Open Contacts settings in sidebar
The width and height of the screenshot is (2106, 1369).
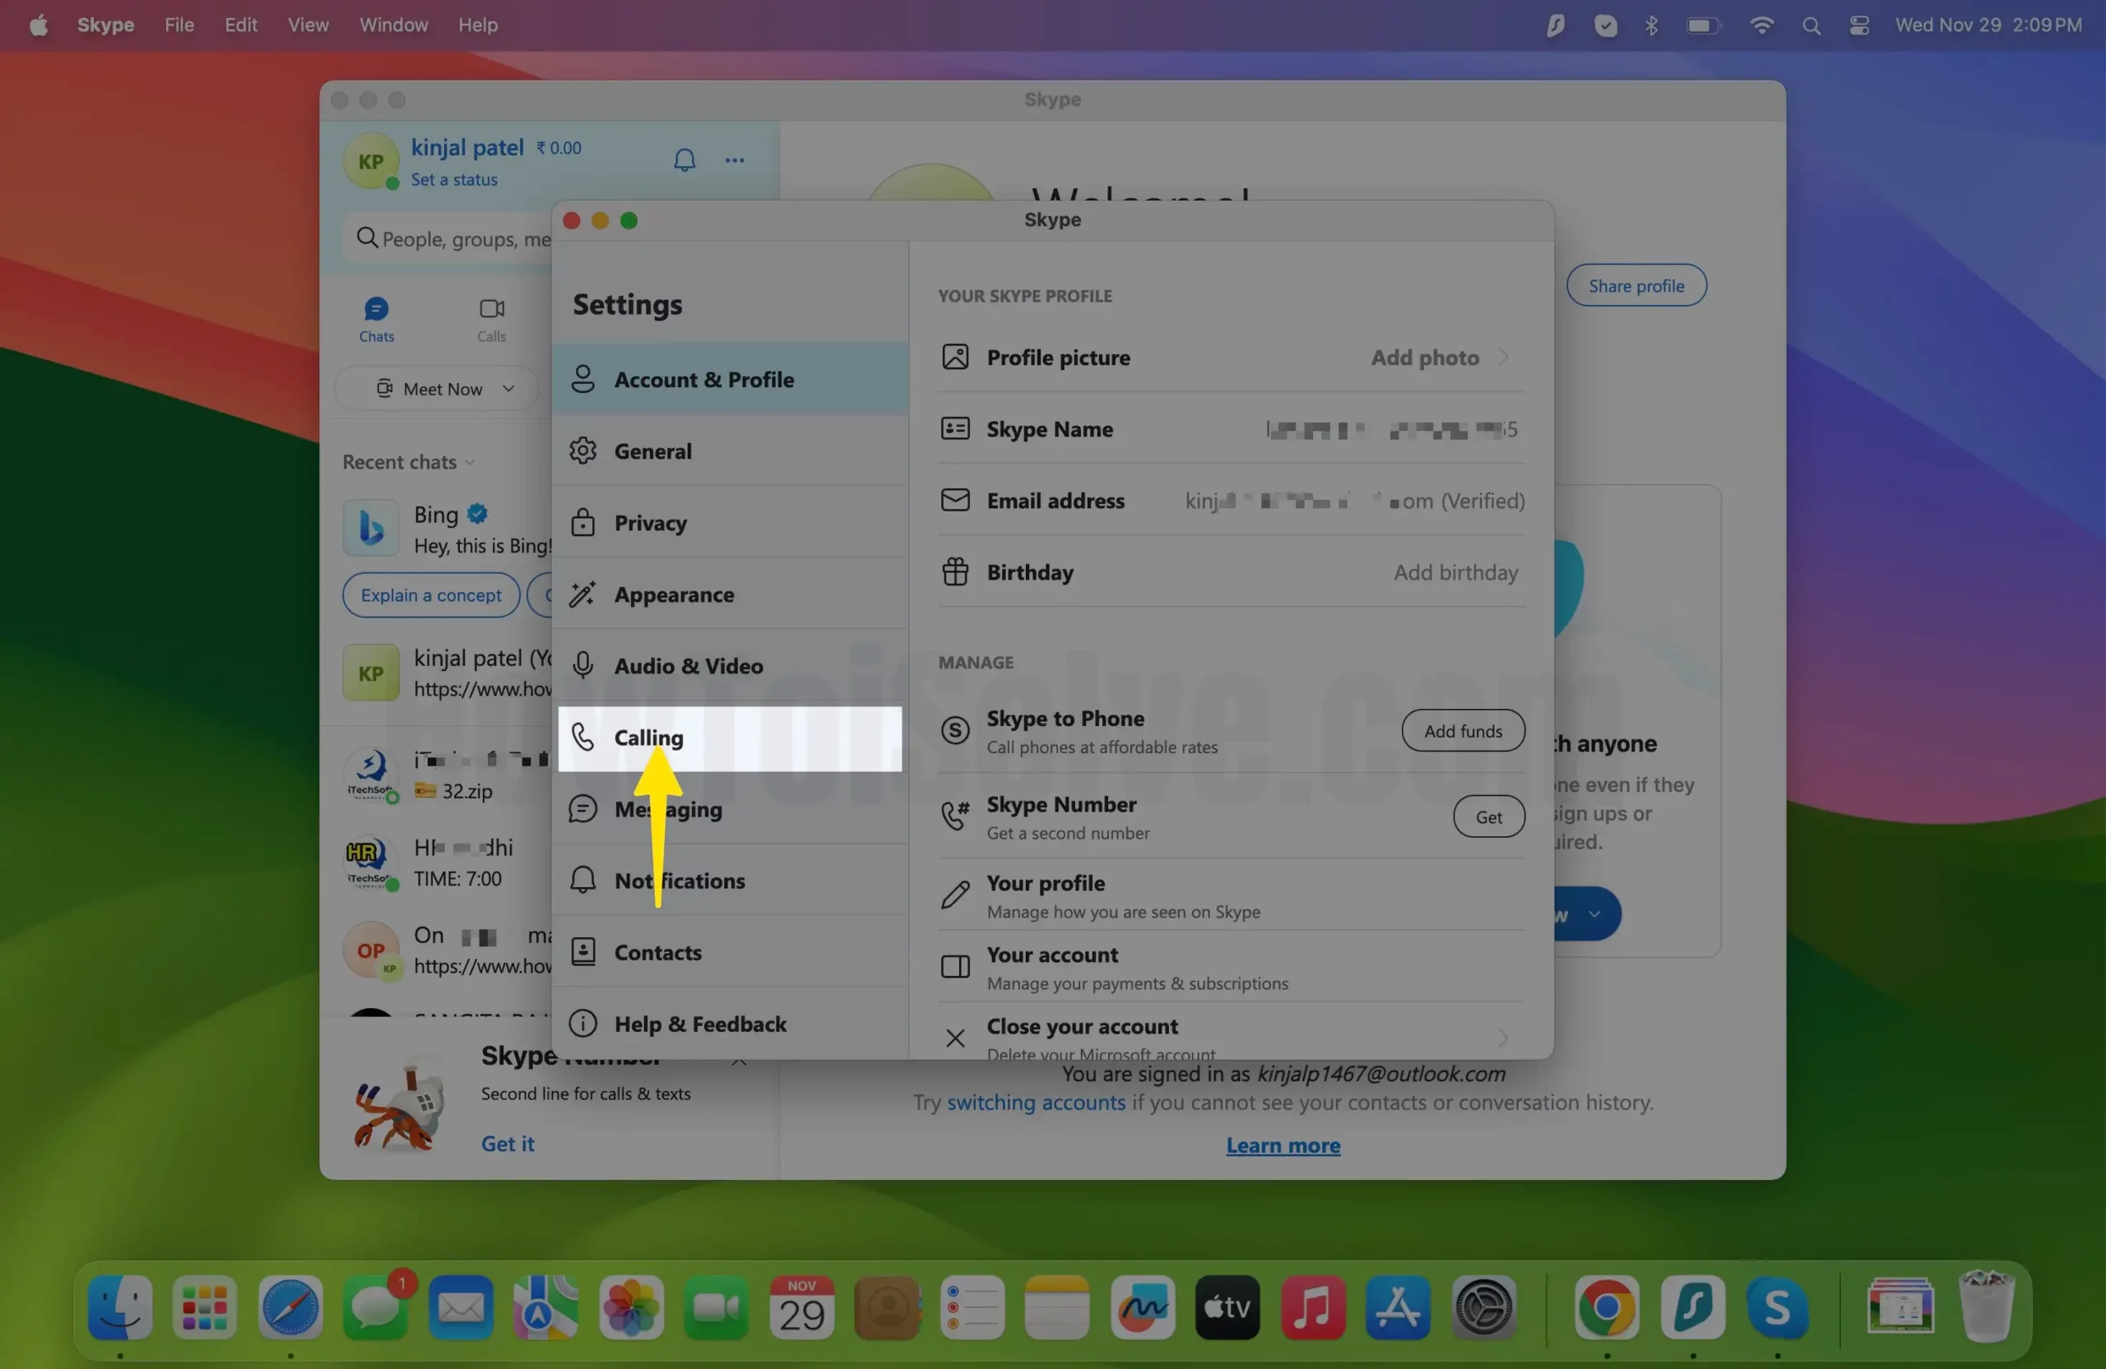click(x=657, y=952)
